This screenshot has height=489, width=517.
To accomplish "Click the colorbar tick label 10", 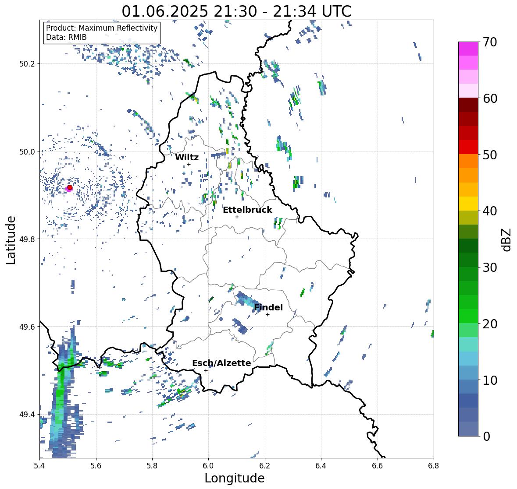I will 490,380.
